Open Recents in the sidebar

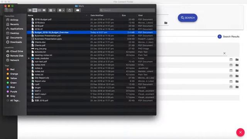(x=12, y=24)
